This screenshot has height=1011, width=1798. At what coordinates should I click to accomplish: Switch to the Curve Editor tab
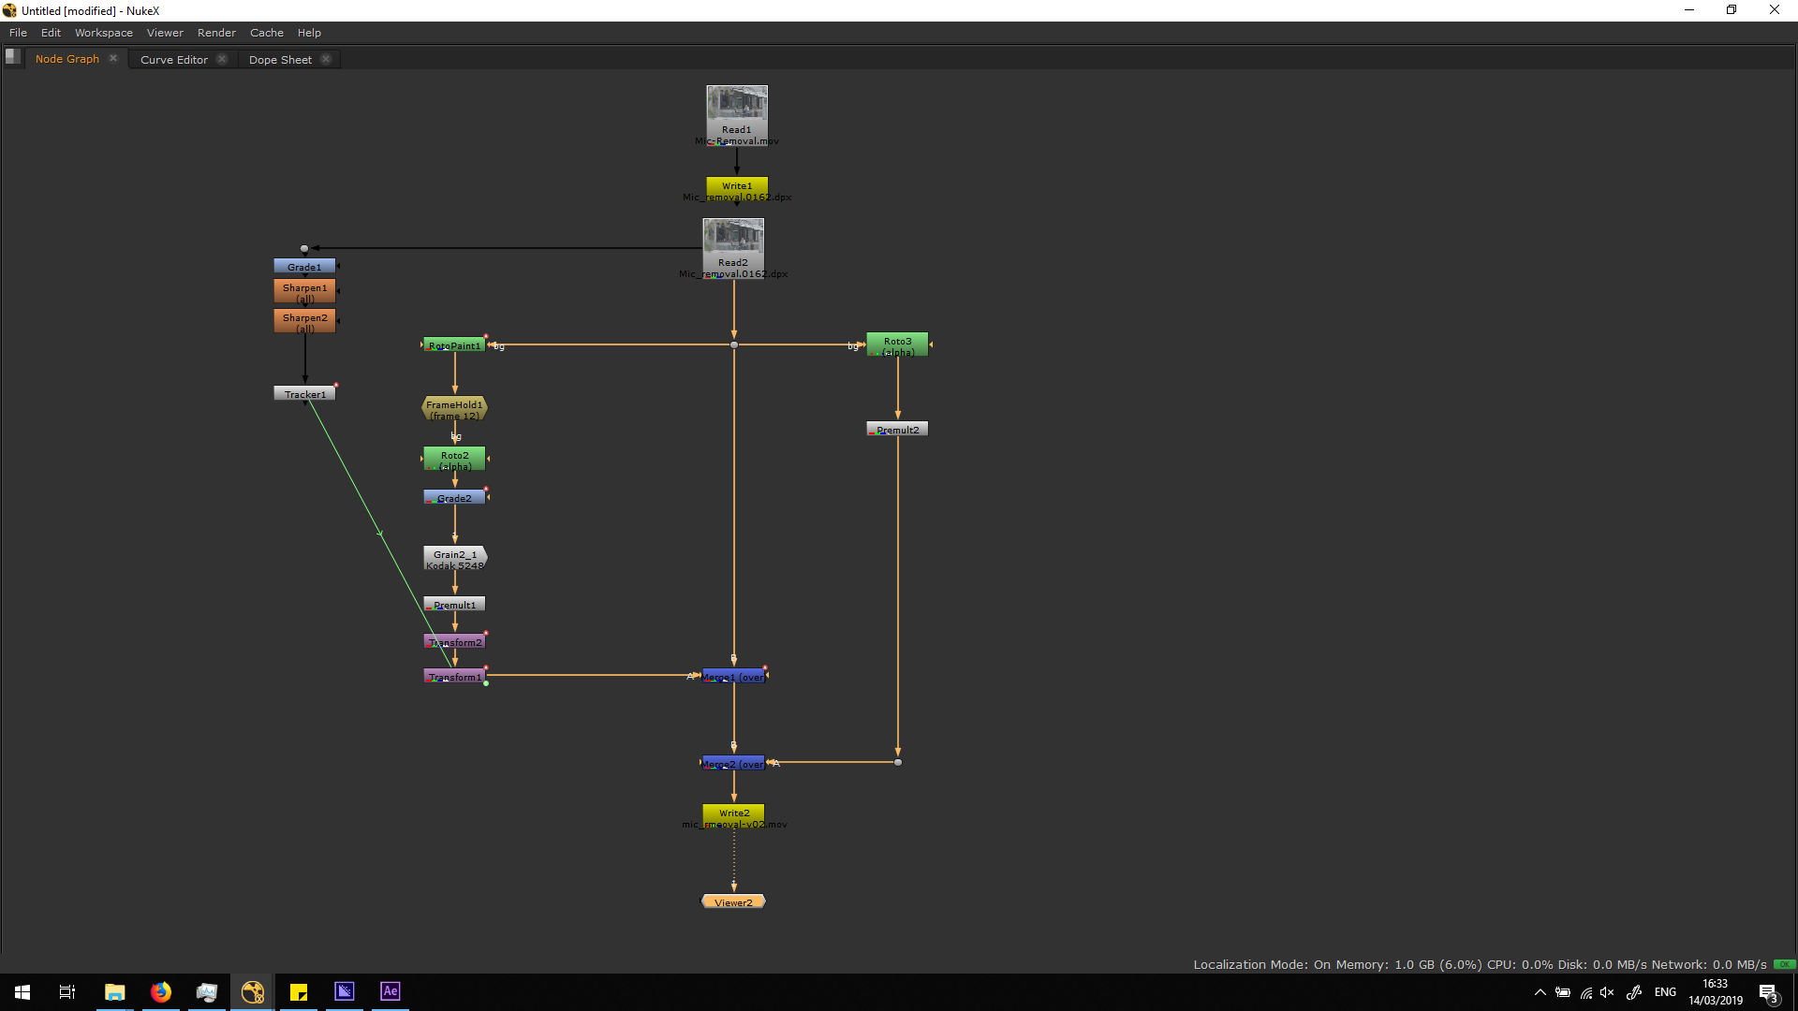pyautogui.click(x=174, y=59)
